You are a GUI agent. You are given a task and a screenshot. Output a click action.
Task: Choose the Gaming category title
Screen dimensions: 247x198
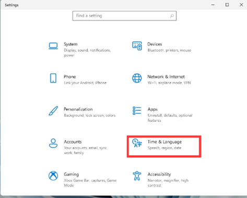[72, 174]
